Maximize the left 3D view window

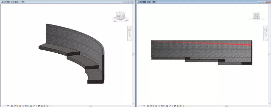pyautogui.click(x=128, y=2)
